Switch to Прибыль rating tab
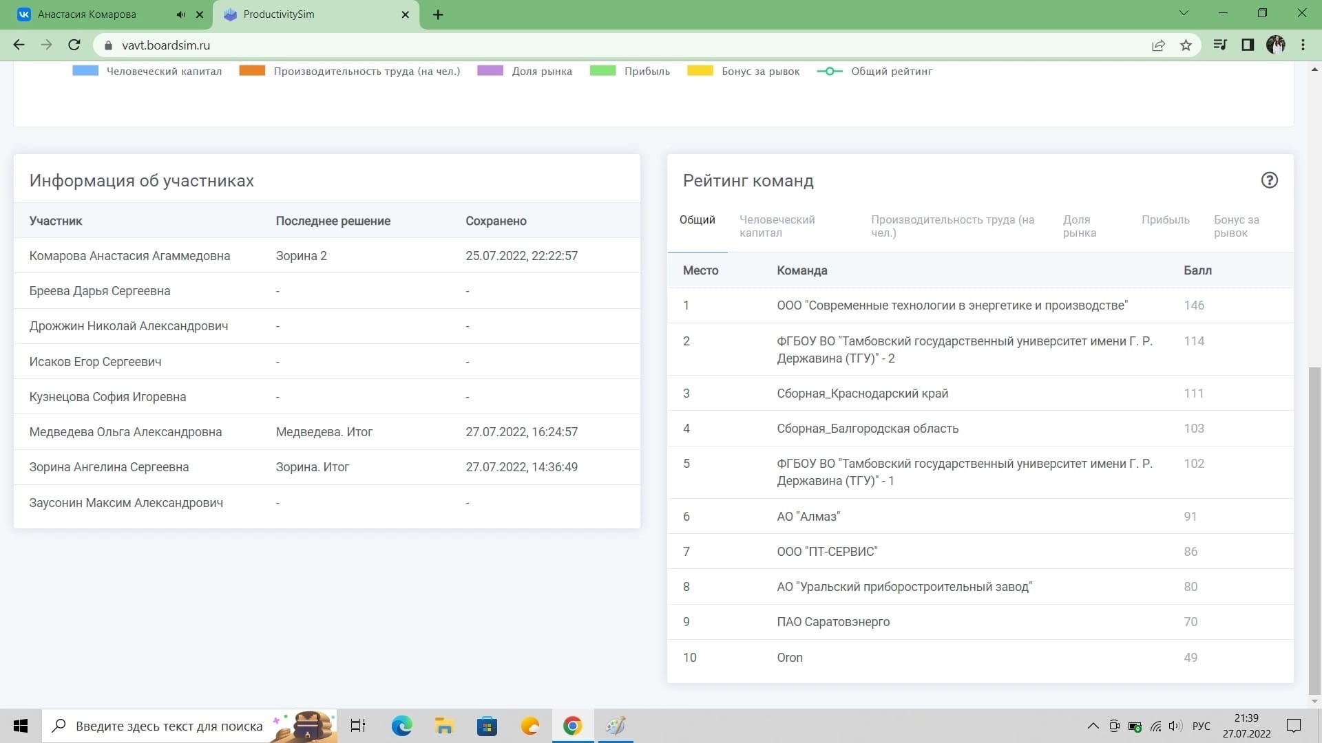 (1165, 219)
